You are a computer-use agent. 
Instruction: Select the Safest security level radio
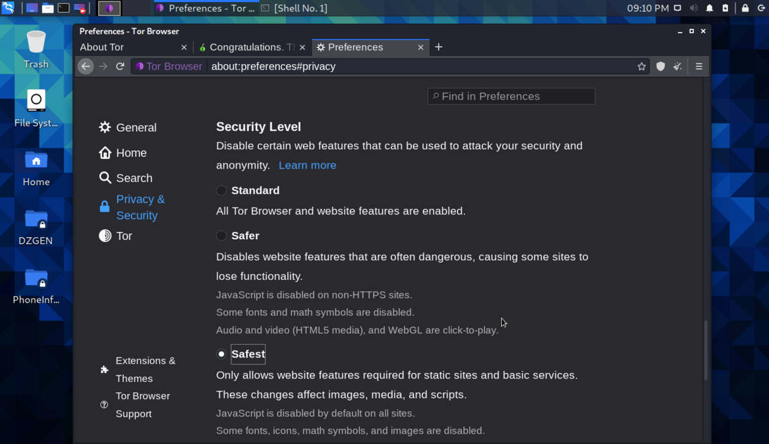click(222, 354)
